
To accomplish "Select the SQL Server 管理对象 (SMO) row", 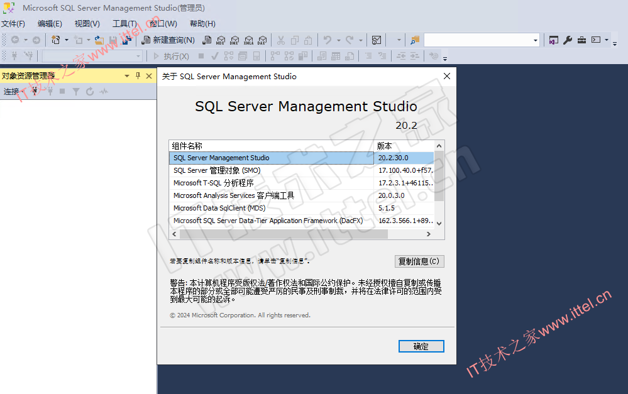I will click(301, 170).
